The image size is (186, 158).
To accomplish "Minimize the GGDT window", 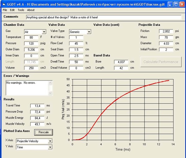I will [170, 5].
